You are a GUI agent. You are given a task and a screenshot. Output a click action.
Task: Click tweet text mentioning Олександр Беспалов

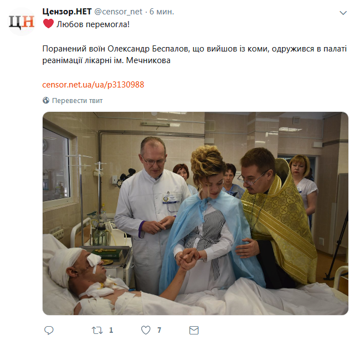pos(194,55)
